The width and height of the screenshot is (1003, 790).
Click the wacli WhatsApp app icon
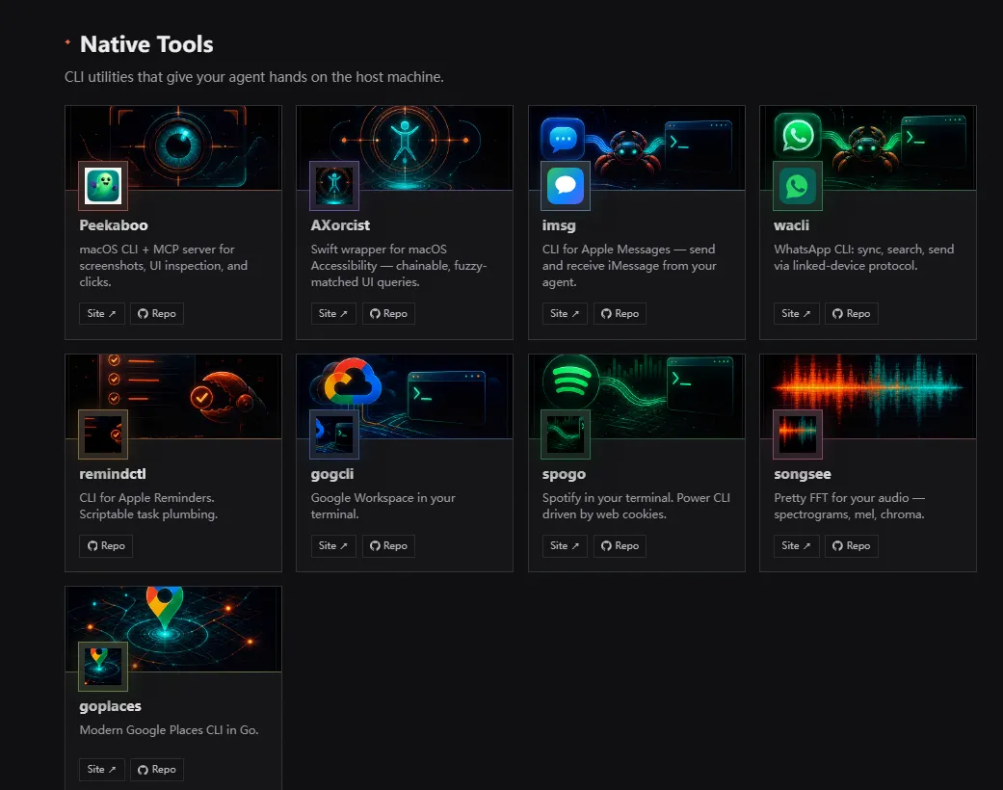coord(798,186)
